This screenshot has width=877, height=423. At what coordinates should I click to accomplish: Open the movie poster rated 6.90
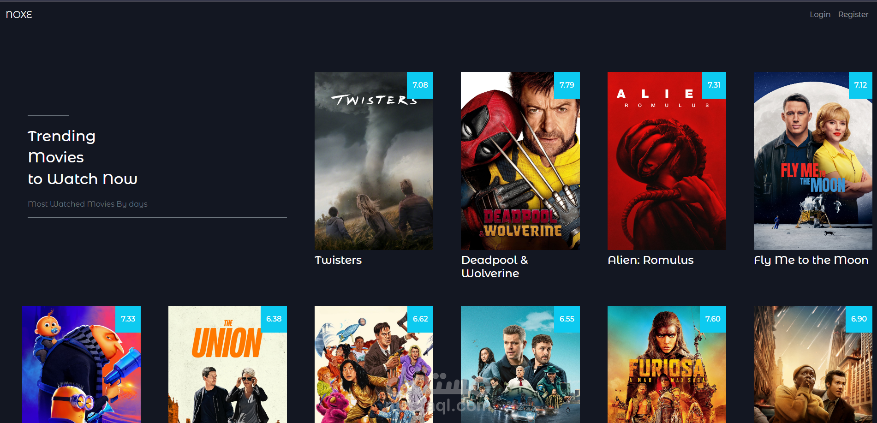pyautogui.click(x=813, y=364)
